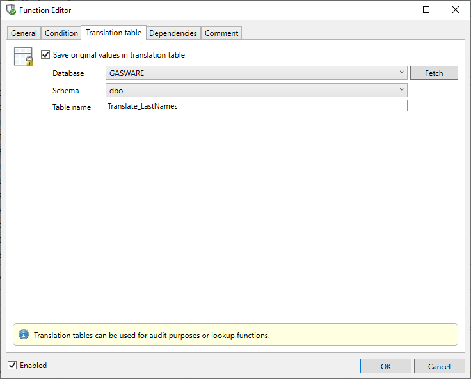This screenshot has width=471, height=379.
Task: Toggle the Enabled checkbox
Action: tap(12, 366)
